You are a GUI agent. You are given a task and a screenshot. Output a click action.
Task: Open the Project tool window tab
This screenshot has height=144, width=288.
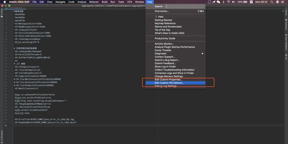point(2,13)
